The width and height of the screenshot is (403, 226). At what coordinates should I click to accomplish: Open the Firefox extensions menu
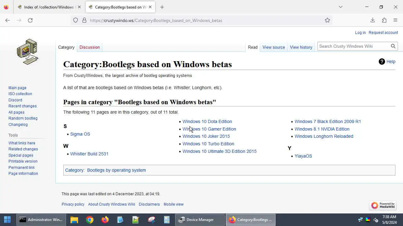[384, 20]
